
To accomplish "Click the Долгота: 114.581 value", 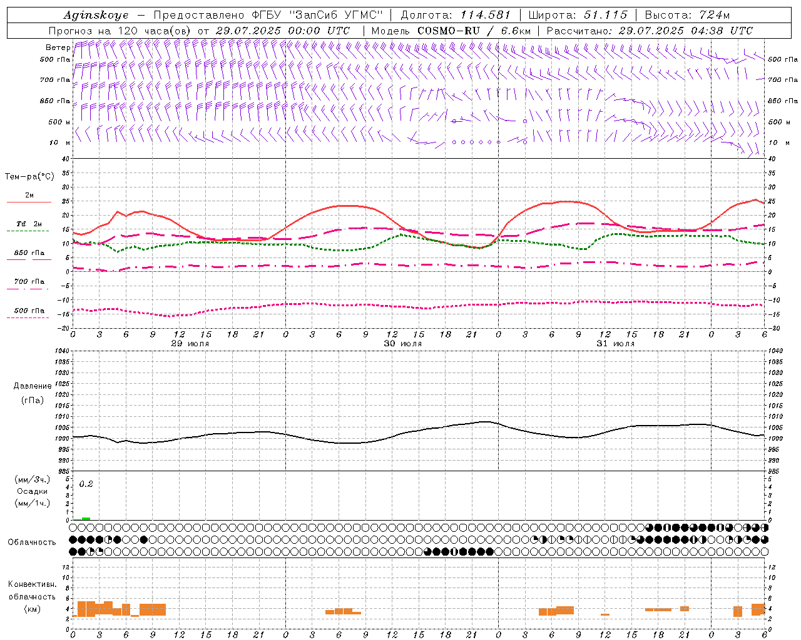I will tap(456, 15).
